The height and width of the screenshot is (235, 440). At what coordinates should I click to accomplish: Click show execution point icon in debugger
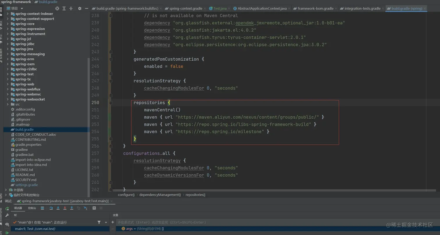[x=42, y=208]
